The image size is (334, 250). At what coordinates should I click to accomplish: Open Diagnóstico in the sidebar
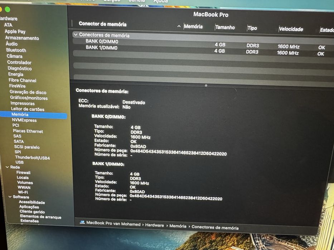pos(20,69)
